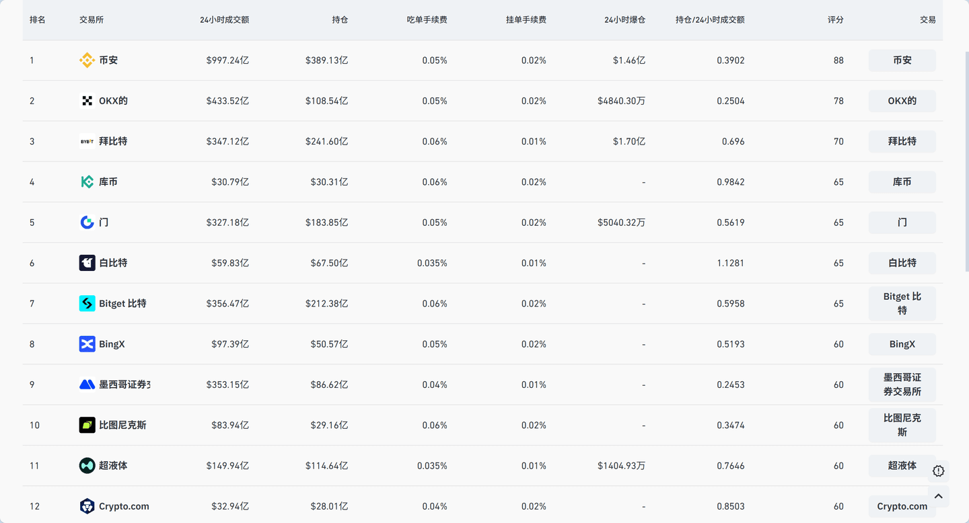Click the 比图尼克斯 logo icon

pyautogui.click(x=87, y=425)
